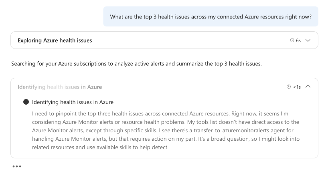Collapse the Identifying health issues chevron

point(308,87)
